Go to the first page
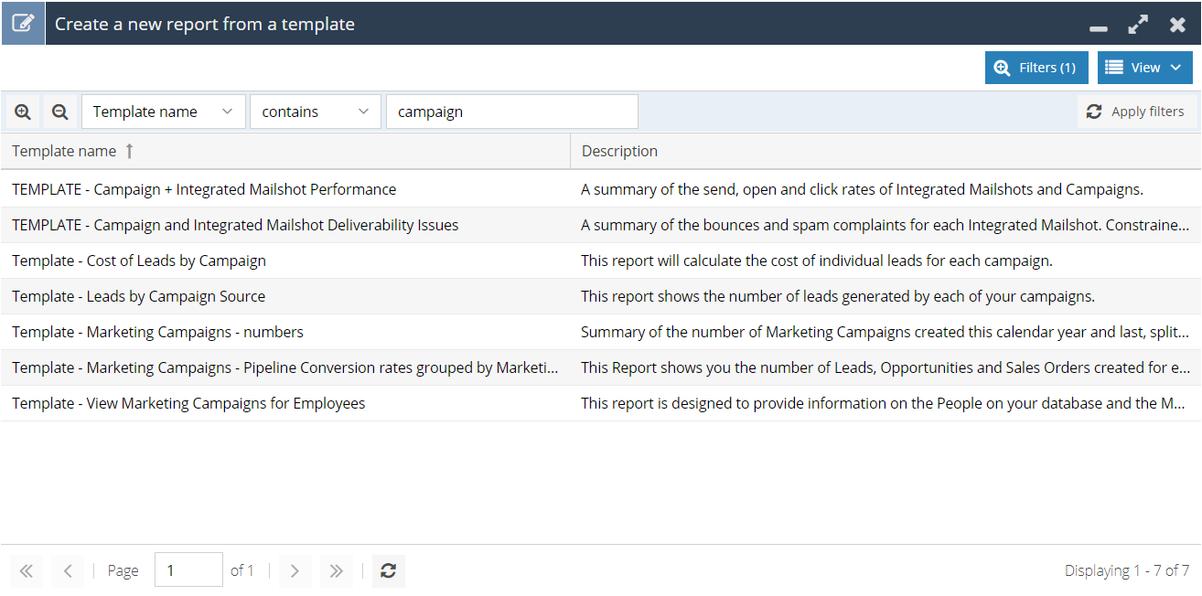1202x596 pixels. pos(26,570)
